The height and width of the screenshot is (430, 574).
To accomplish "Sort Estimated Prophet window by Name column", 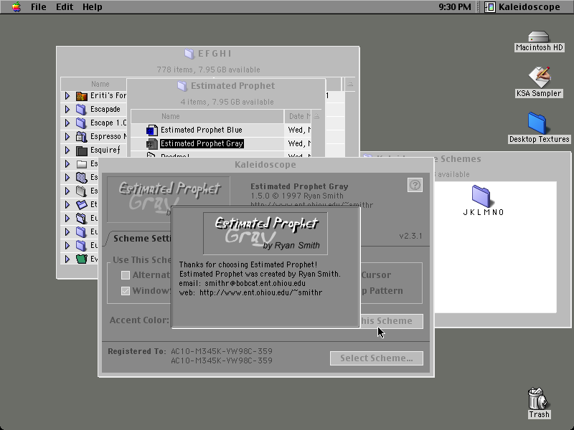I will click(207, 116).
